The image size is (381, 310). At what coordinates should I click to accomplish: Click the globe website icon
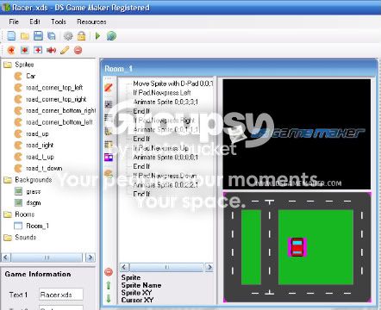111,36
